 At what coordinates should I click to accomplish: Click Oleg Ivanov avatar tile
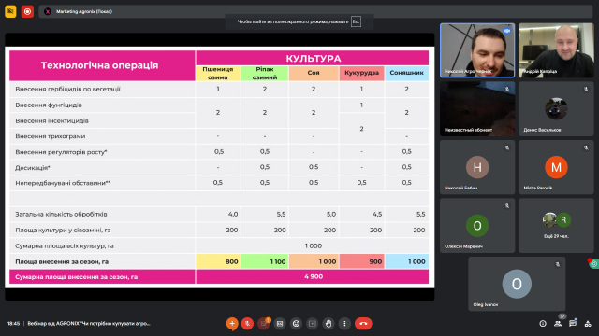[517, 284]
